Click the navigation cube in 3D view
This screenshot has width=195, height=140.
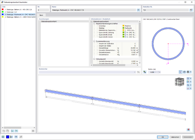point(179,82)
